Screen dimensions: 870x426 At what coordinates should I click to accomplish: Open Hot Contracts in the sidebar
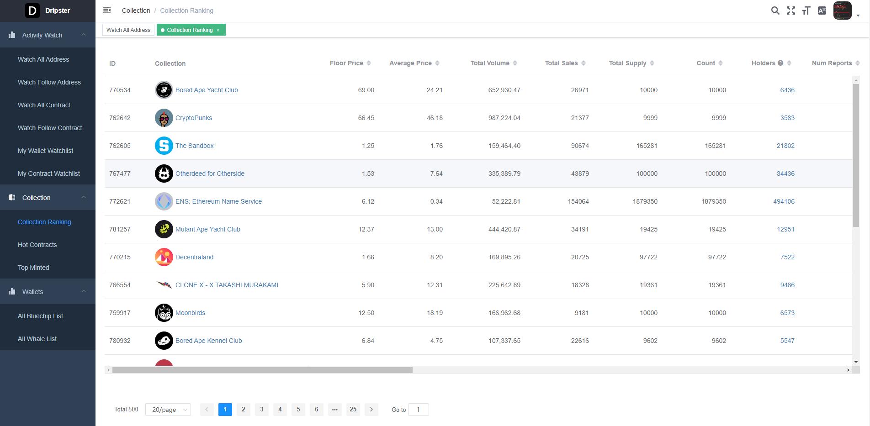pyautogui.click(x=37, y=245)
